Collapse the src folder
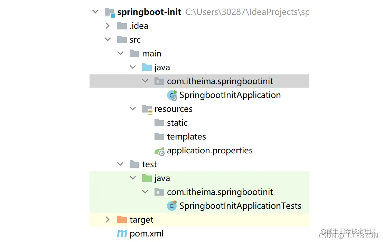 click(108, 40)
